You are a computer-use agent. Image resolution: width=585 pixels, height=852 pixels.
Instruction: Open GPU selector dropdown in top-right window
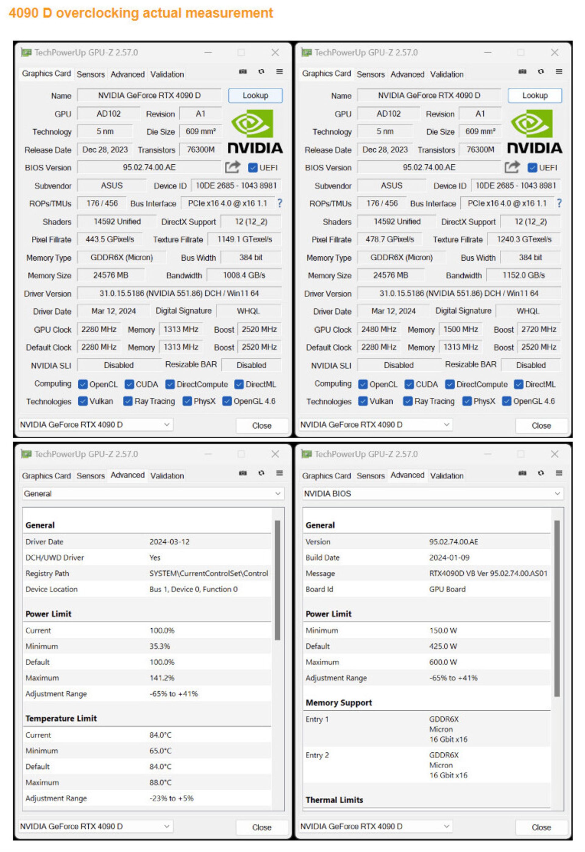coord(376,425)
